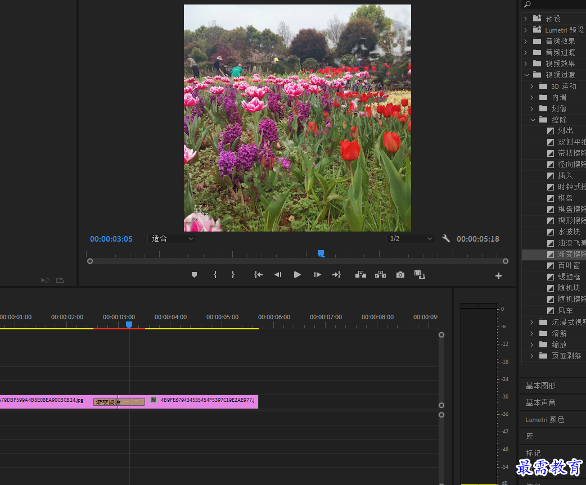Click the Lift button
Screen dimensions: 586x485
[x=360, y=275]
